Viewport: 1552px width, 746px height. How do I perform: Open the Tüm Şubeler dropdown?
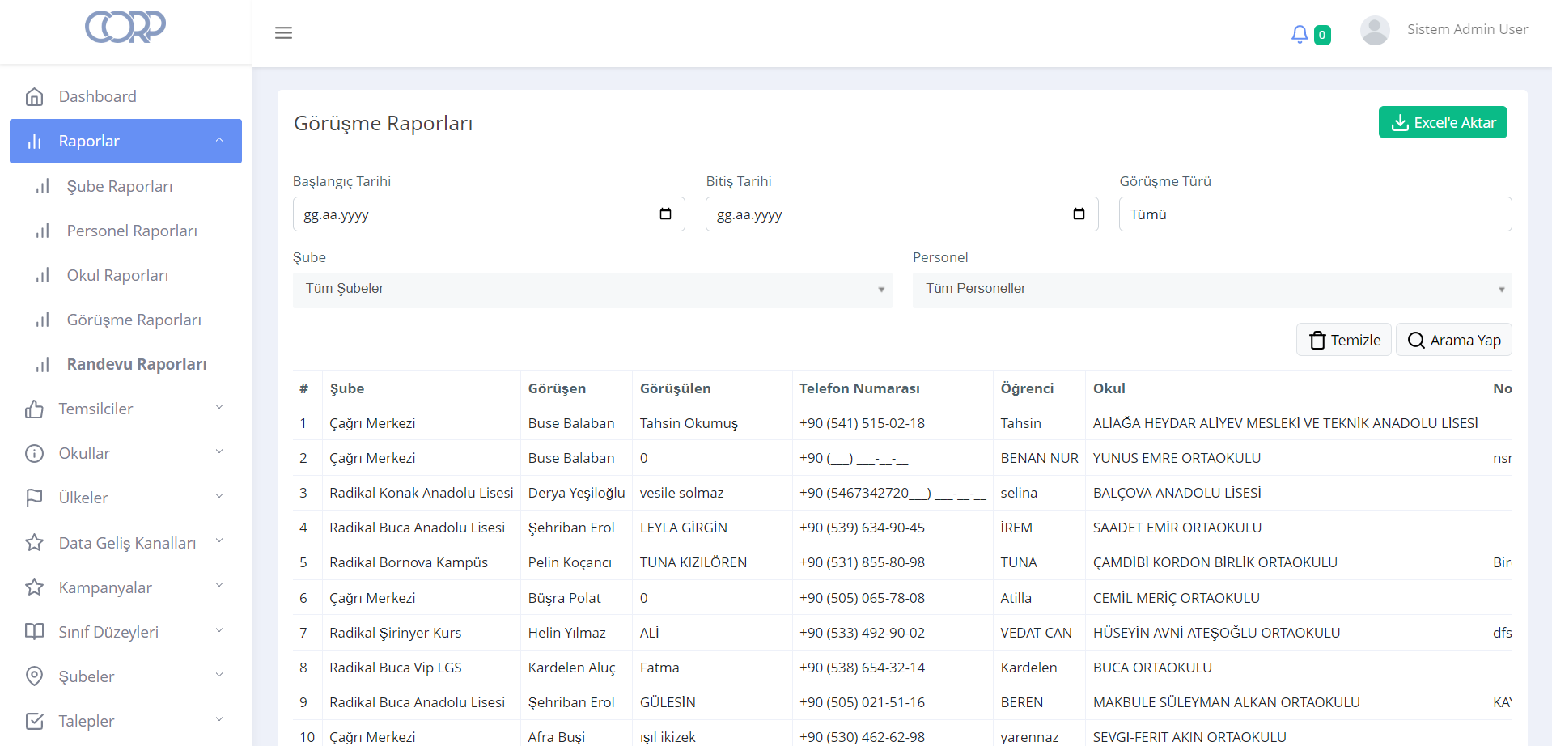pyautogui.click(x=592, y=289)
